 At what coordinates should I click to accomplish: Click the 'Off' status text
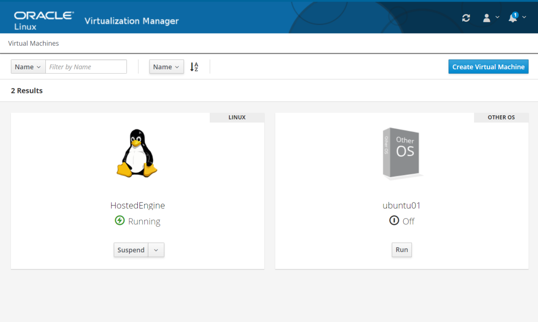(x=409, y=221)
